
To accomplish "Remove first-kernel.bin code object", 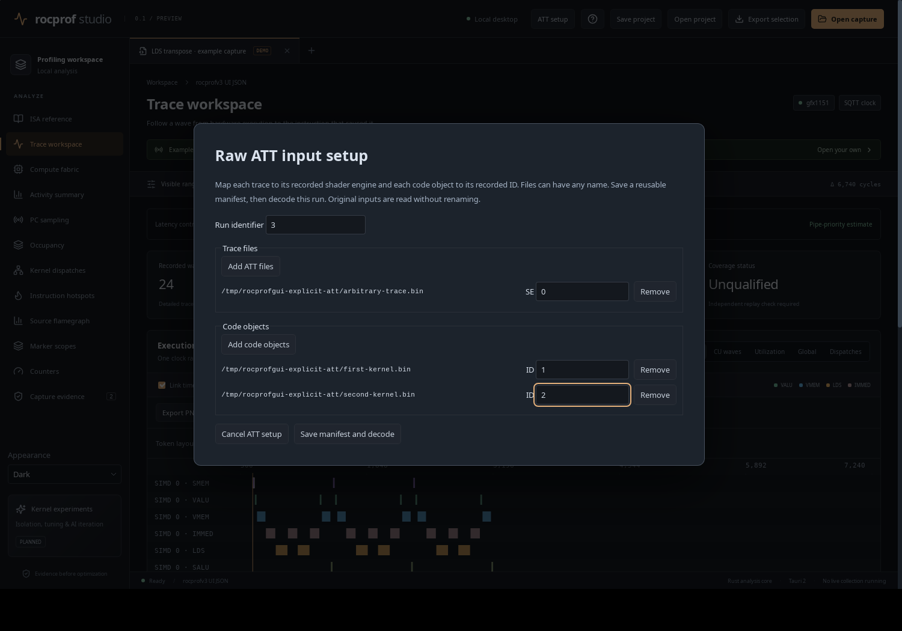I will 655,370.
